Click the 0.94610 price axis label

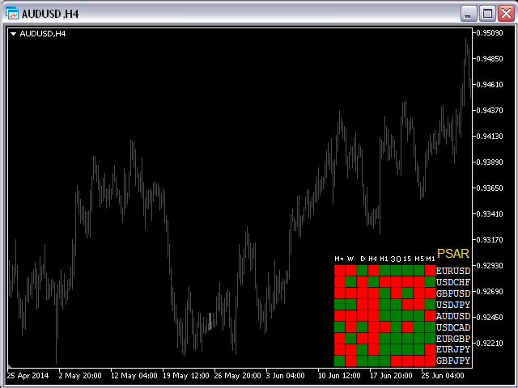pos(490,84)
